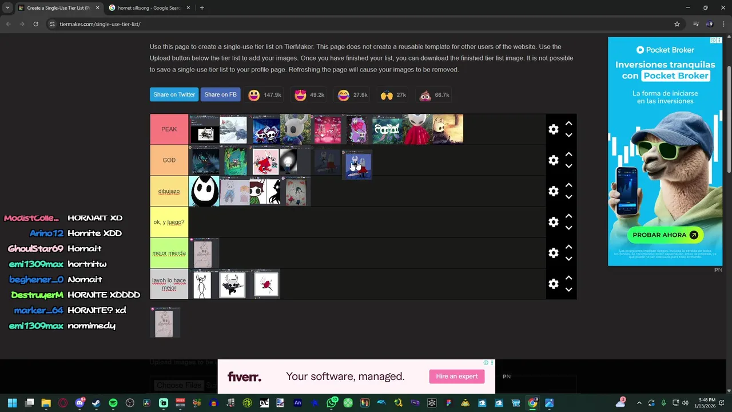This screenshot has width=732, height=412.
Task: Click the dibujazo tier label
Action: coord(169,191)
